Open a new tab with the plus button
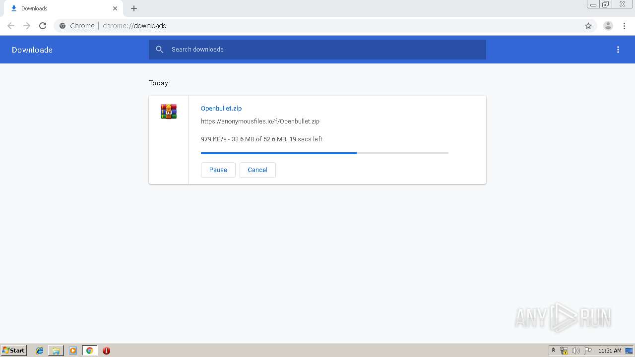Image resolution: width=635 pixels, height=357 pixels. tap(134, 8)
